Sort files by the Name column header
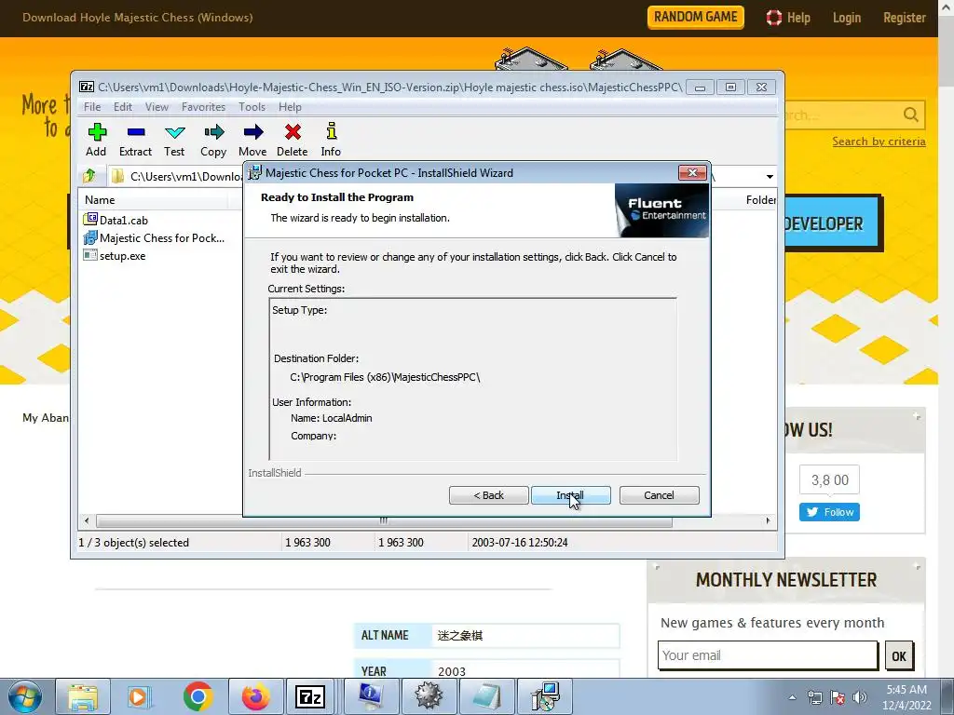The height and width of the screenshot is (715, 954). point(100,200)
